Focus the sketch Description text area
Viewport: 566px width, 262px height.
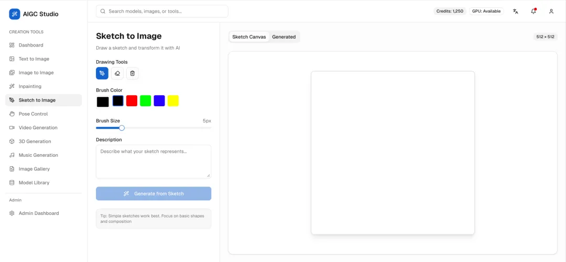[154, 162]
